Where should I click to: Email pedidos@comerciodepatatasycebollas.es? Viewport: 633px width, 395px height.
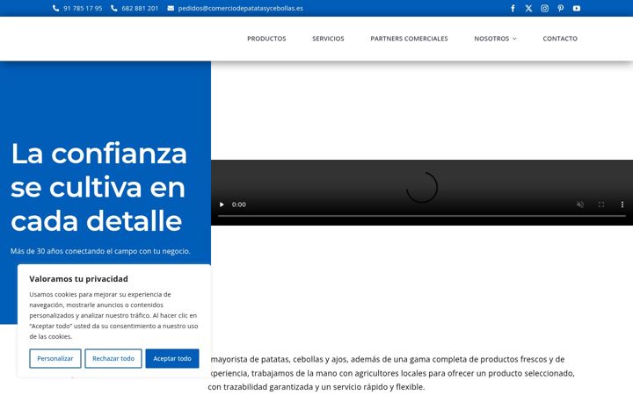[x=241, y=8]
